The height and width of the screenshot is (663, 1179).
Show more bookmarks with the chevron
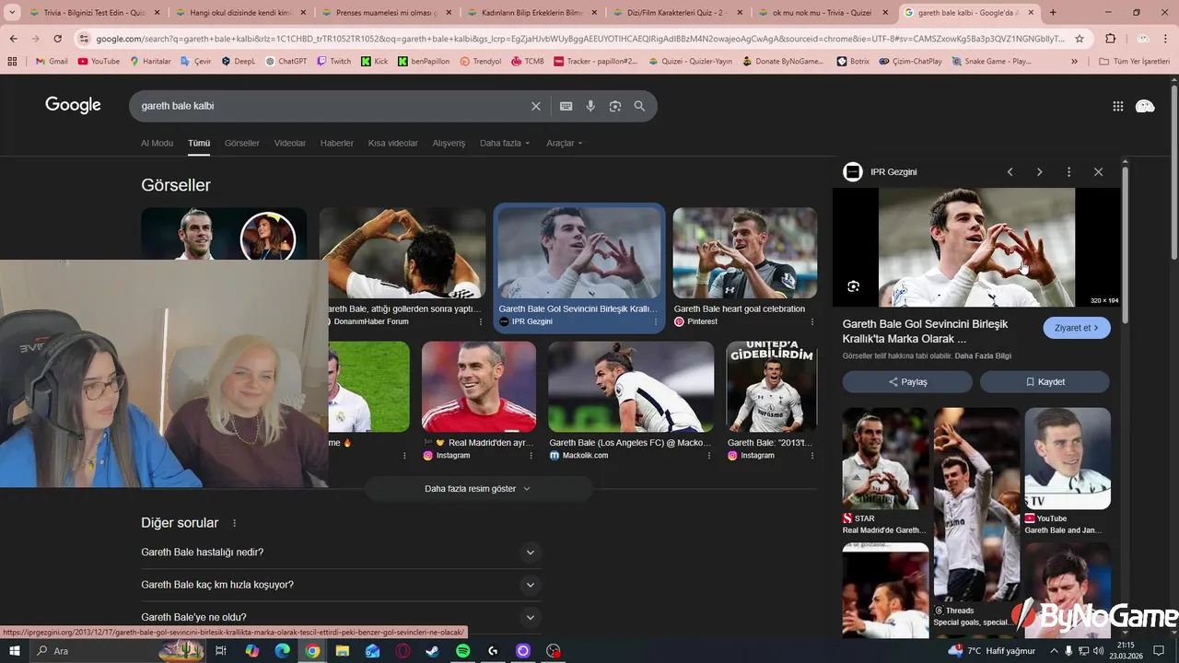coord(1074,61)
